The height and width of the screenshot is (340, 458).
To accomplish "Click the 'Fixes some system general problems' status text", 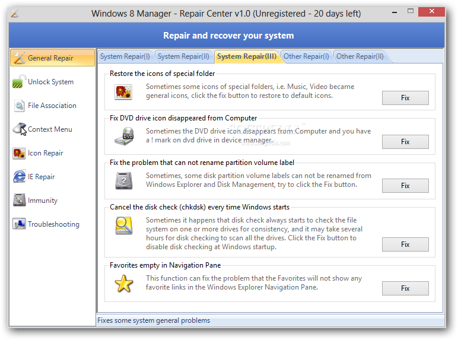I will pos(154,320).
